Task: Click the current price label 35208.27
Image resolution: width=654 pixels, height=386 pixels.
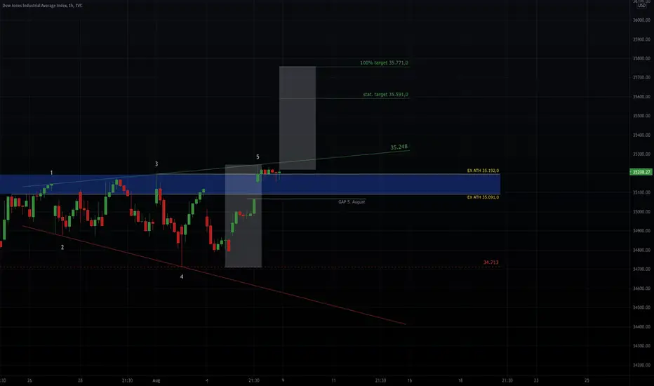Action: [x=641, y=172]
